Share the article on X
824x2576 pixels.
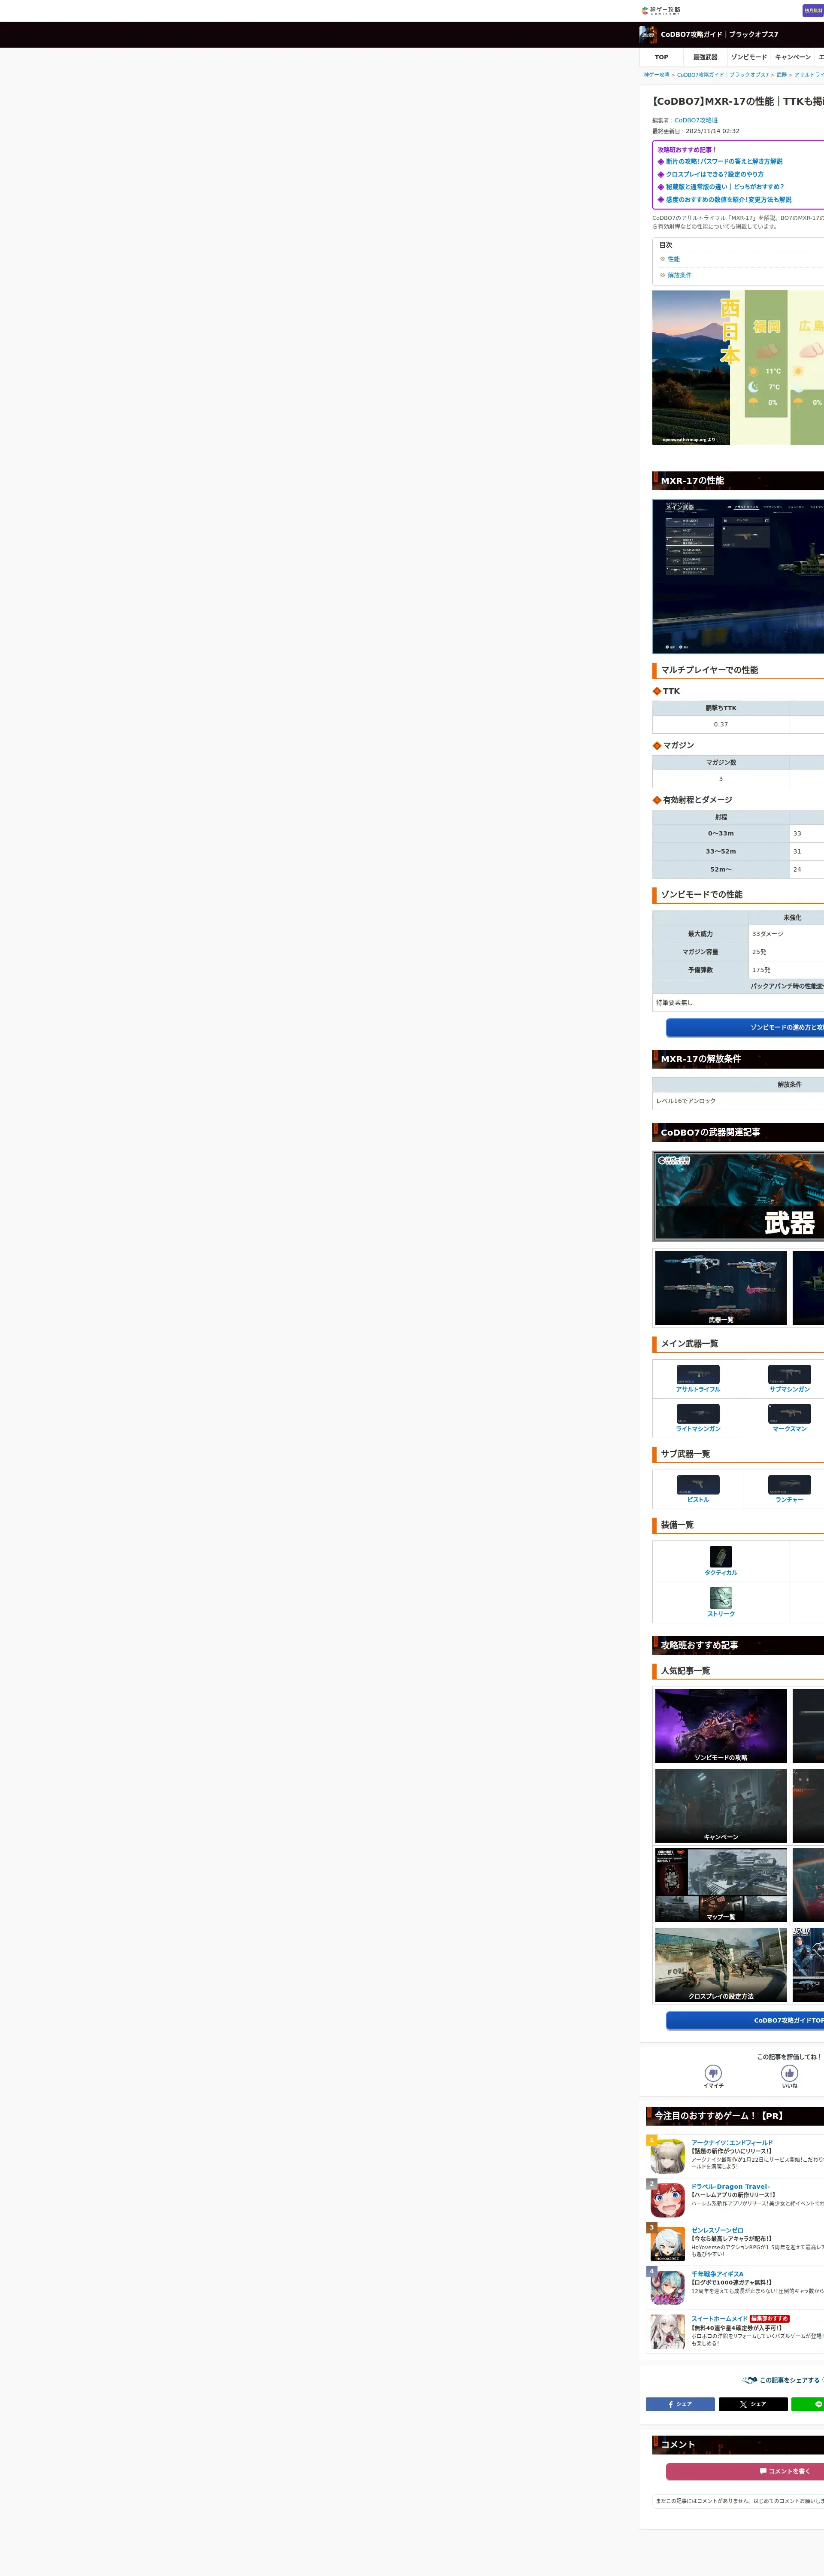coord(753,2404)
